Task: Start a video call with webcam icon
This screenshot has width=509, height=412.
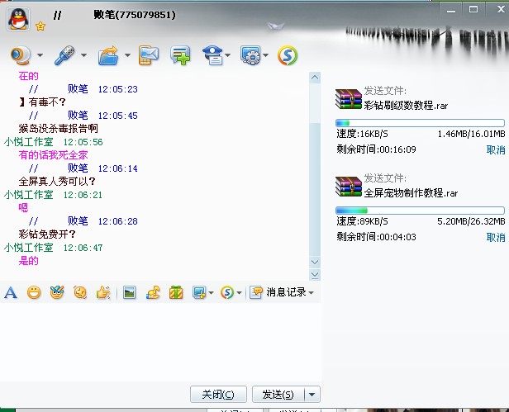Action: [x=21, y=55]
